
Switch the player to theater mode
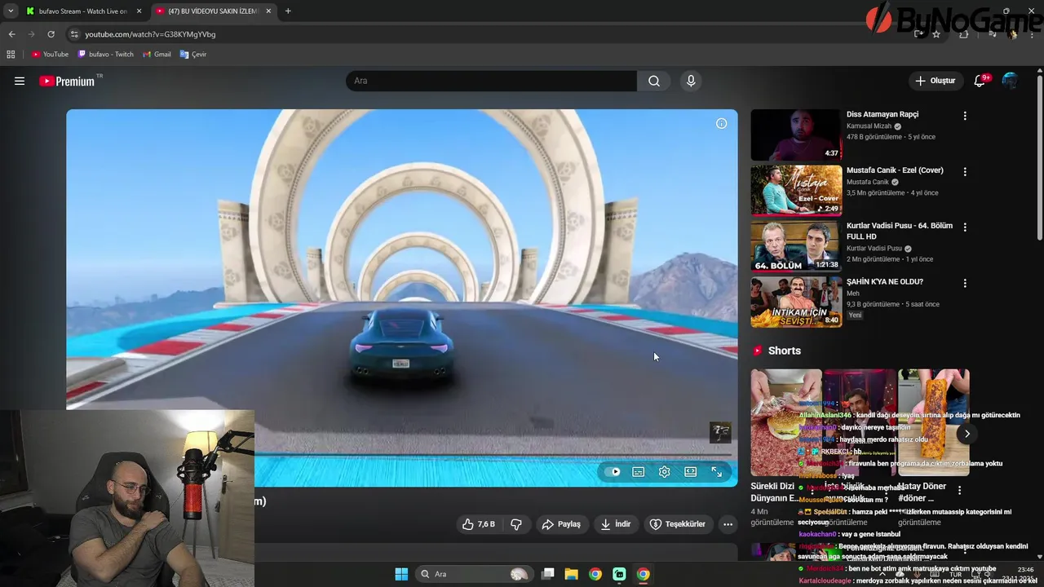tap(691, 471)
